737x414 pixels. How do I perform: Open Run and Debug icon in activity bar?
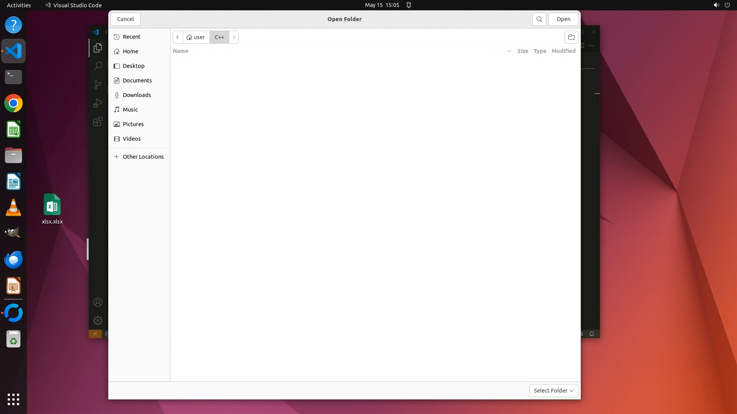click(98, 103)
